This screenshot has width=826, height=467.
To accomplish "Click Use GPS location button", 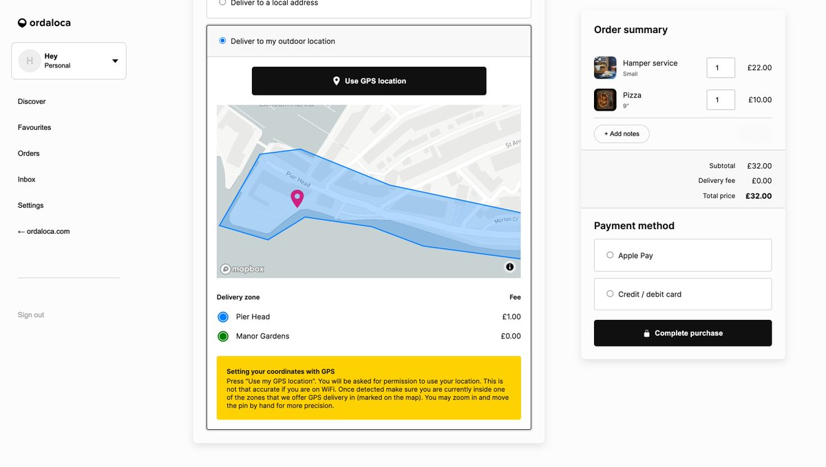I will [369, 81].
